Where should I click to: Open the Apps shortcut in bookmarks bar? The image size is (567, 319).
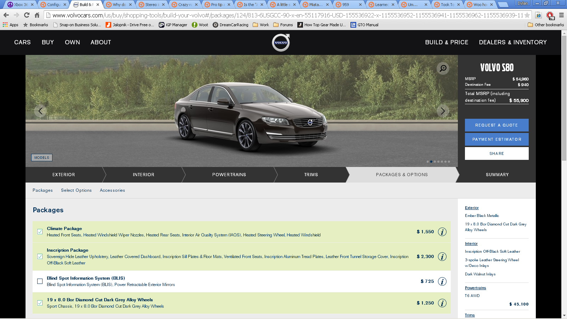(x=11, y=25)
